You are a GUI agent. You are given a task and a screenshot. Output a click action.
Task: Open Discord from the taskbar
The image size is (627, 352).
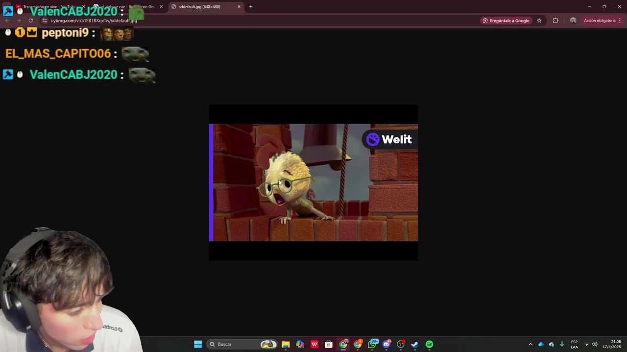tap(386, 344)
